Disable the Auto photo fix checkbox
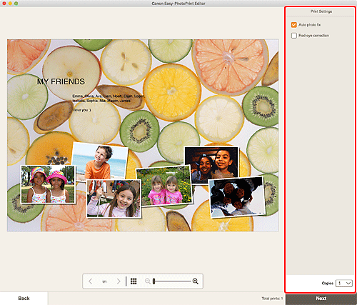 (294, 25)
